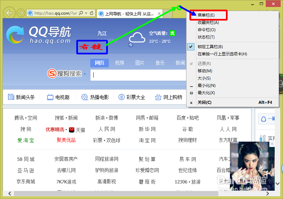Select the 上网导航 tab
Viewport: 283px width, 199px height.
[x=129, y=14]
